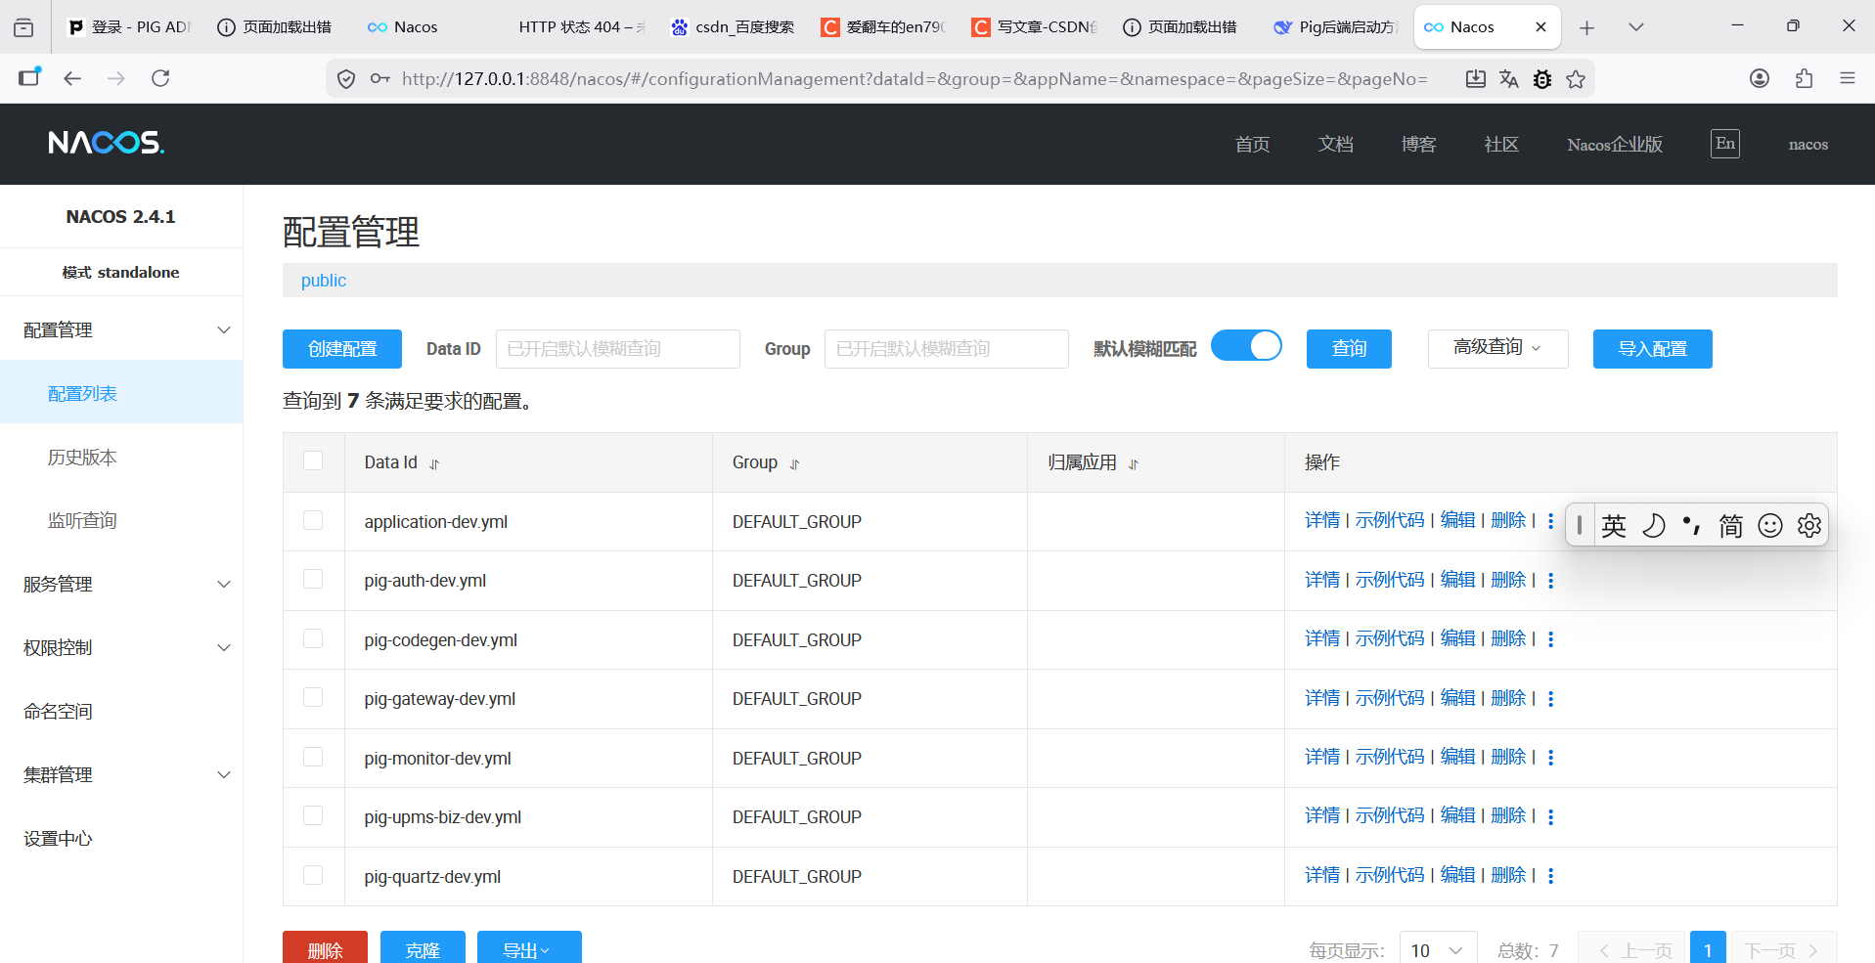Viewport: 1875px width, 963px height.
Task: Check the pig-auth-dev.yml row checkbox
Action: [x=313, y=579]
